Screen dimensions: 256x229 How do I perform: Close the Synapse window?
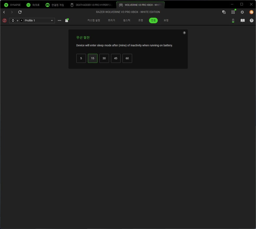pyautogui.click(x=251, y=4)
